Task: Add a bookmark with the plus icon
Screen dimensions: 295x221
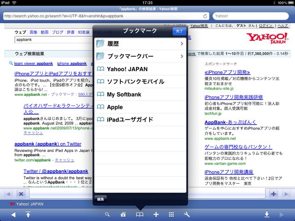Action: 156,214
